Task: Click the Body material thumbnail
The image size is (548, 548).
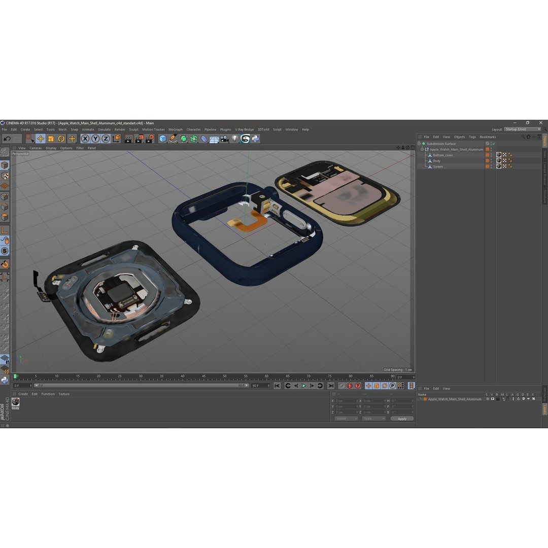Action: pos(15,402)
